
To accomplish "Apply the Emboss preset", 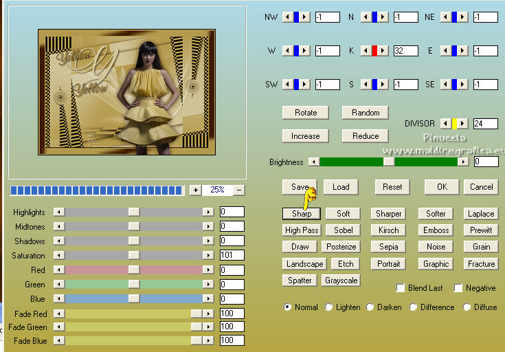I will click(x=436, y=230).
